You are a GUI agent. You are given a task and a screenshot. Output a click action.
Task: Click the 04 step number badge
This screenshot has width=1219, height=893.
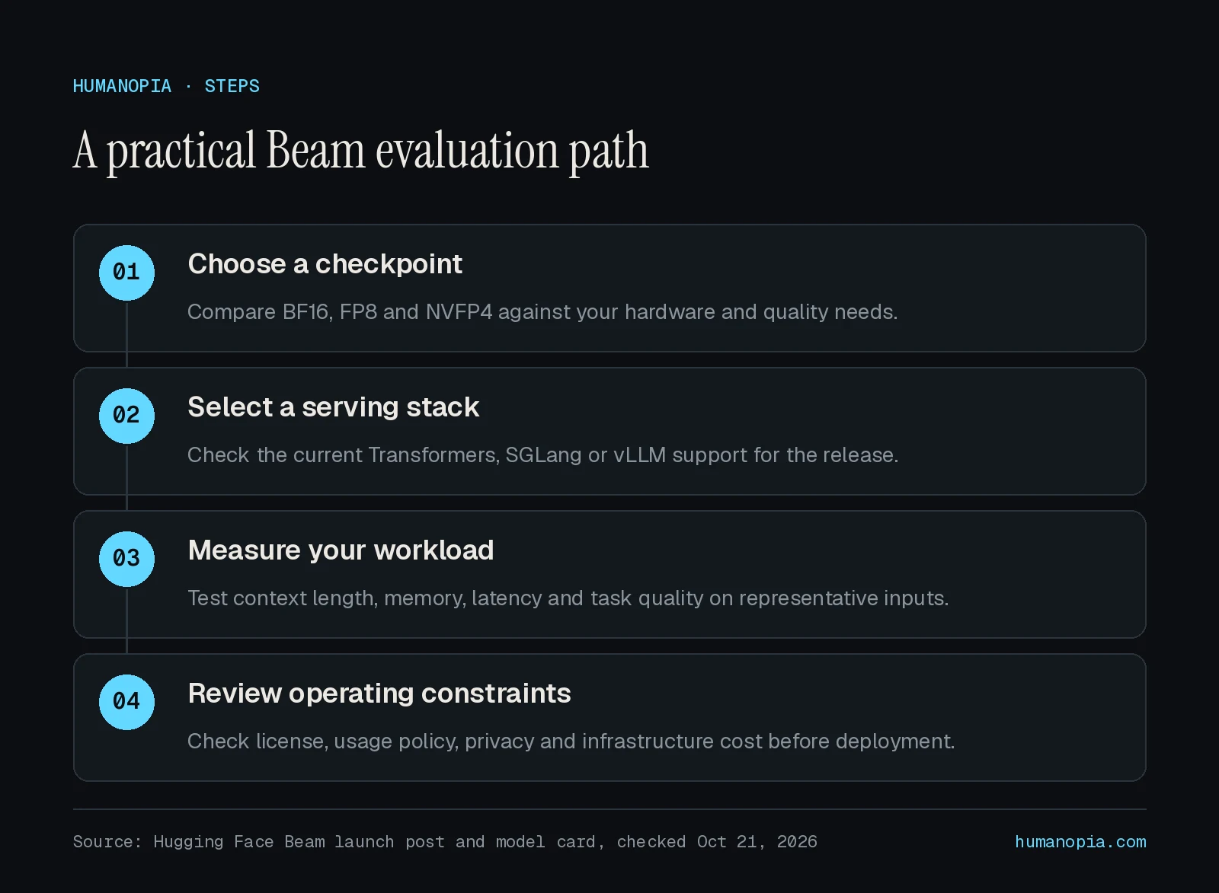point(126,702)
